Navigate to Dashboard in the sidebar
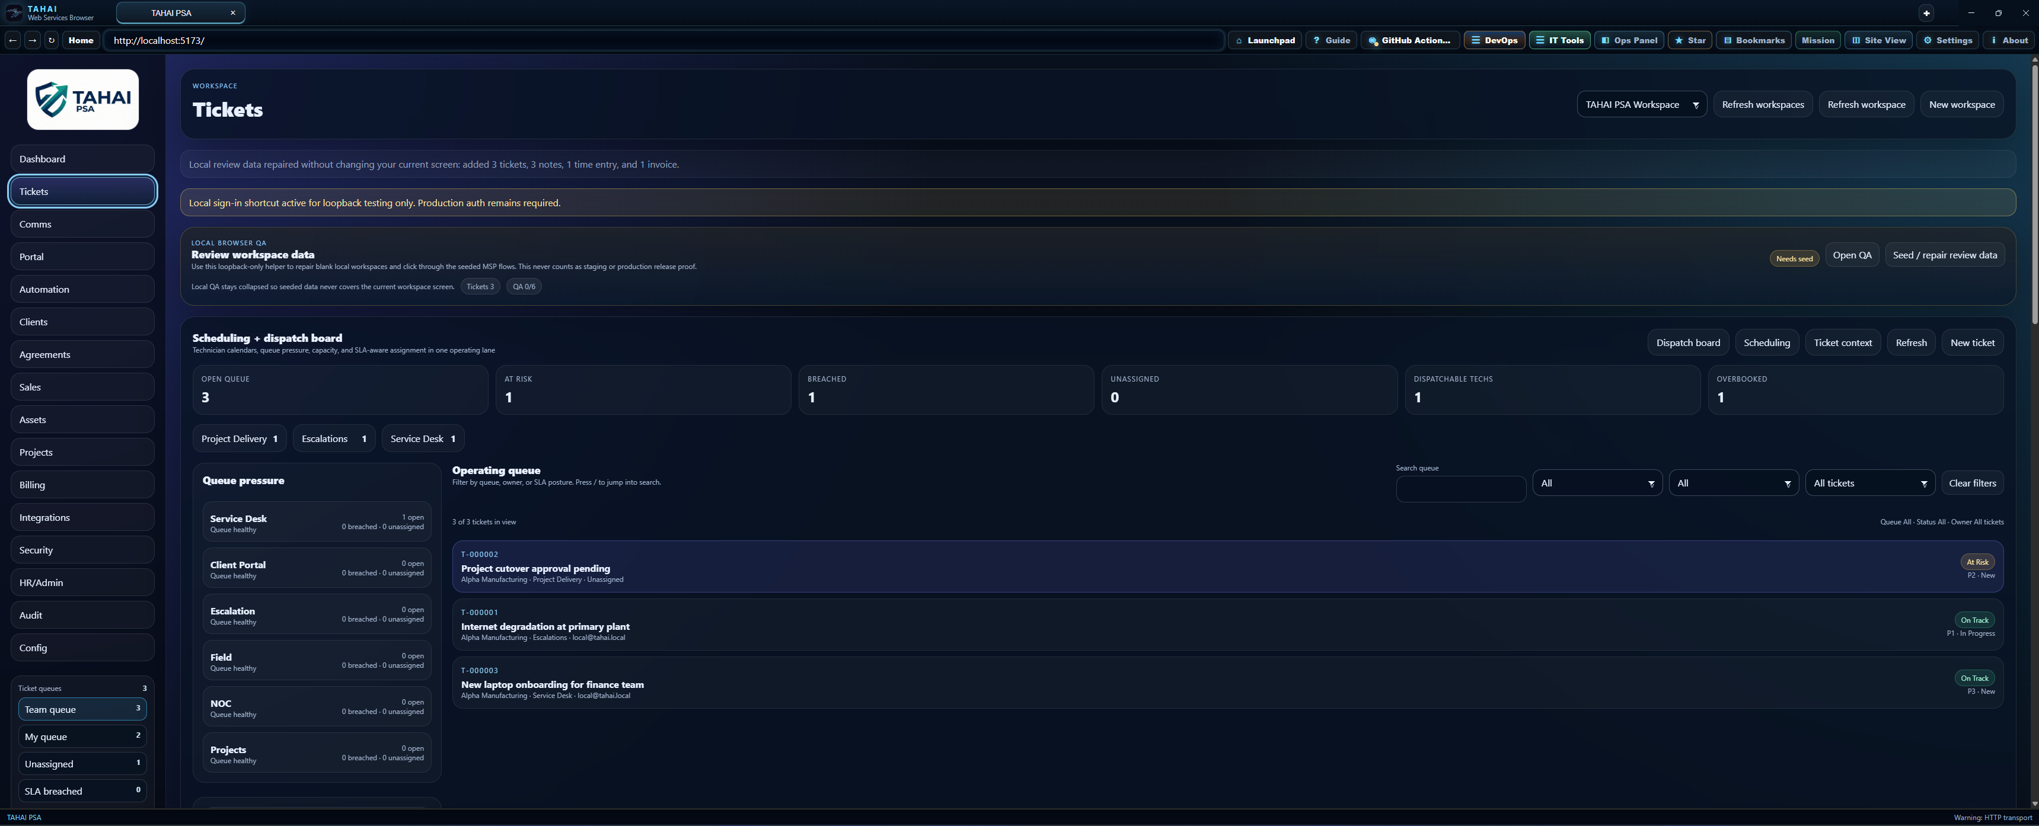Viewport: 2039px width, 826px height. coord(82,159)
